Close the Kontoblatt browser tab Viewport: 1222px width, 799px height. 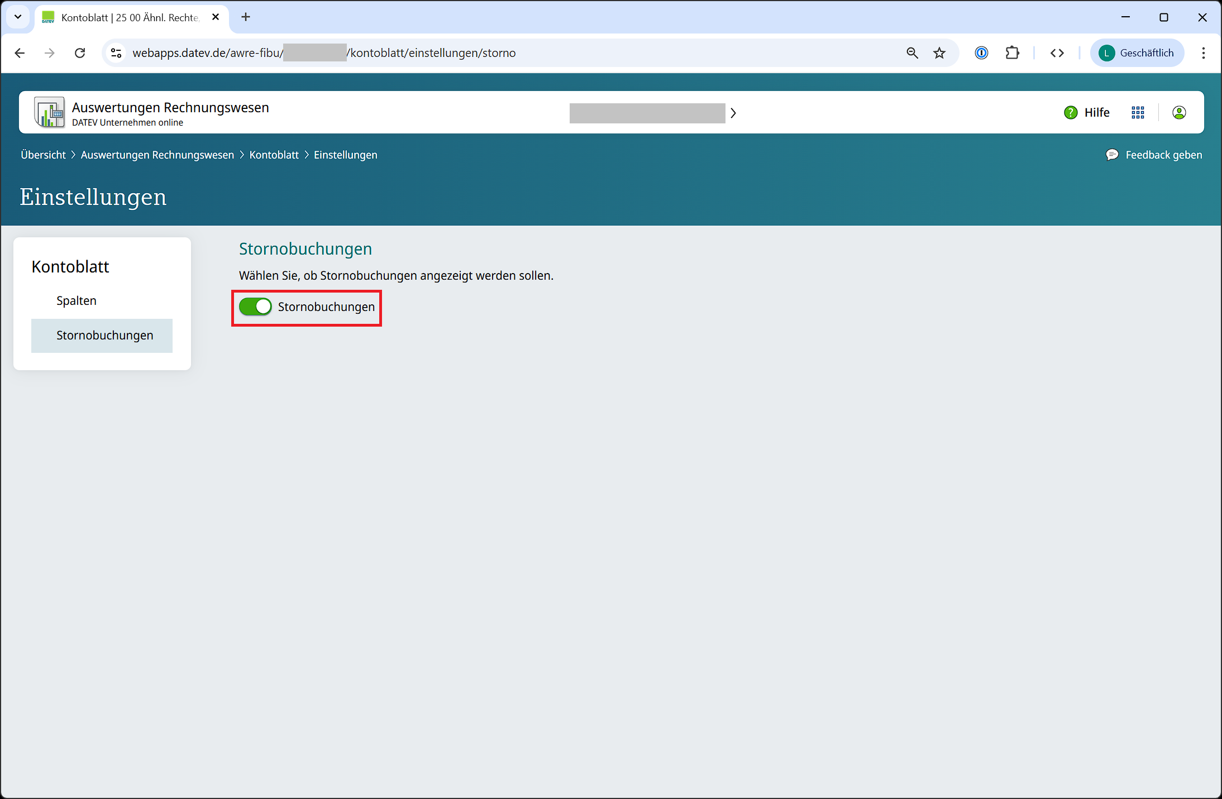tap(216, 17)
